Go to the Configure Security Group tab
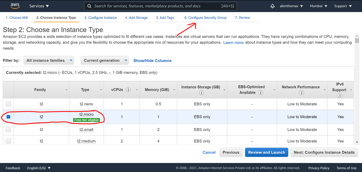Screen dimensions: 362x172 tap(205, 18)
